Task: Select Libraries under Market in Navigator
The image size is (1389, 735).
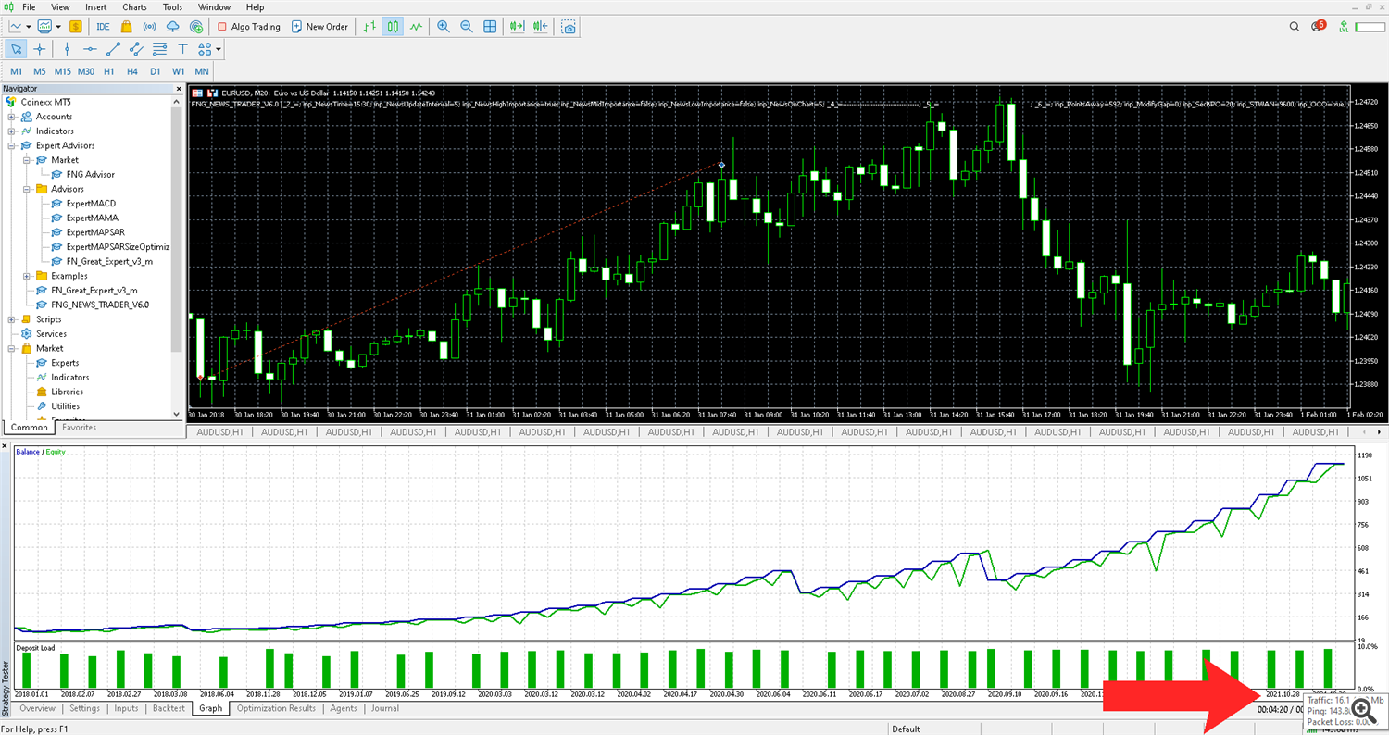Action: click(67, 392)
